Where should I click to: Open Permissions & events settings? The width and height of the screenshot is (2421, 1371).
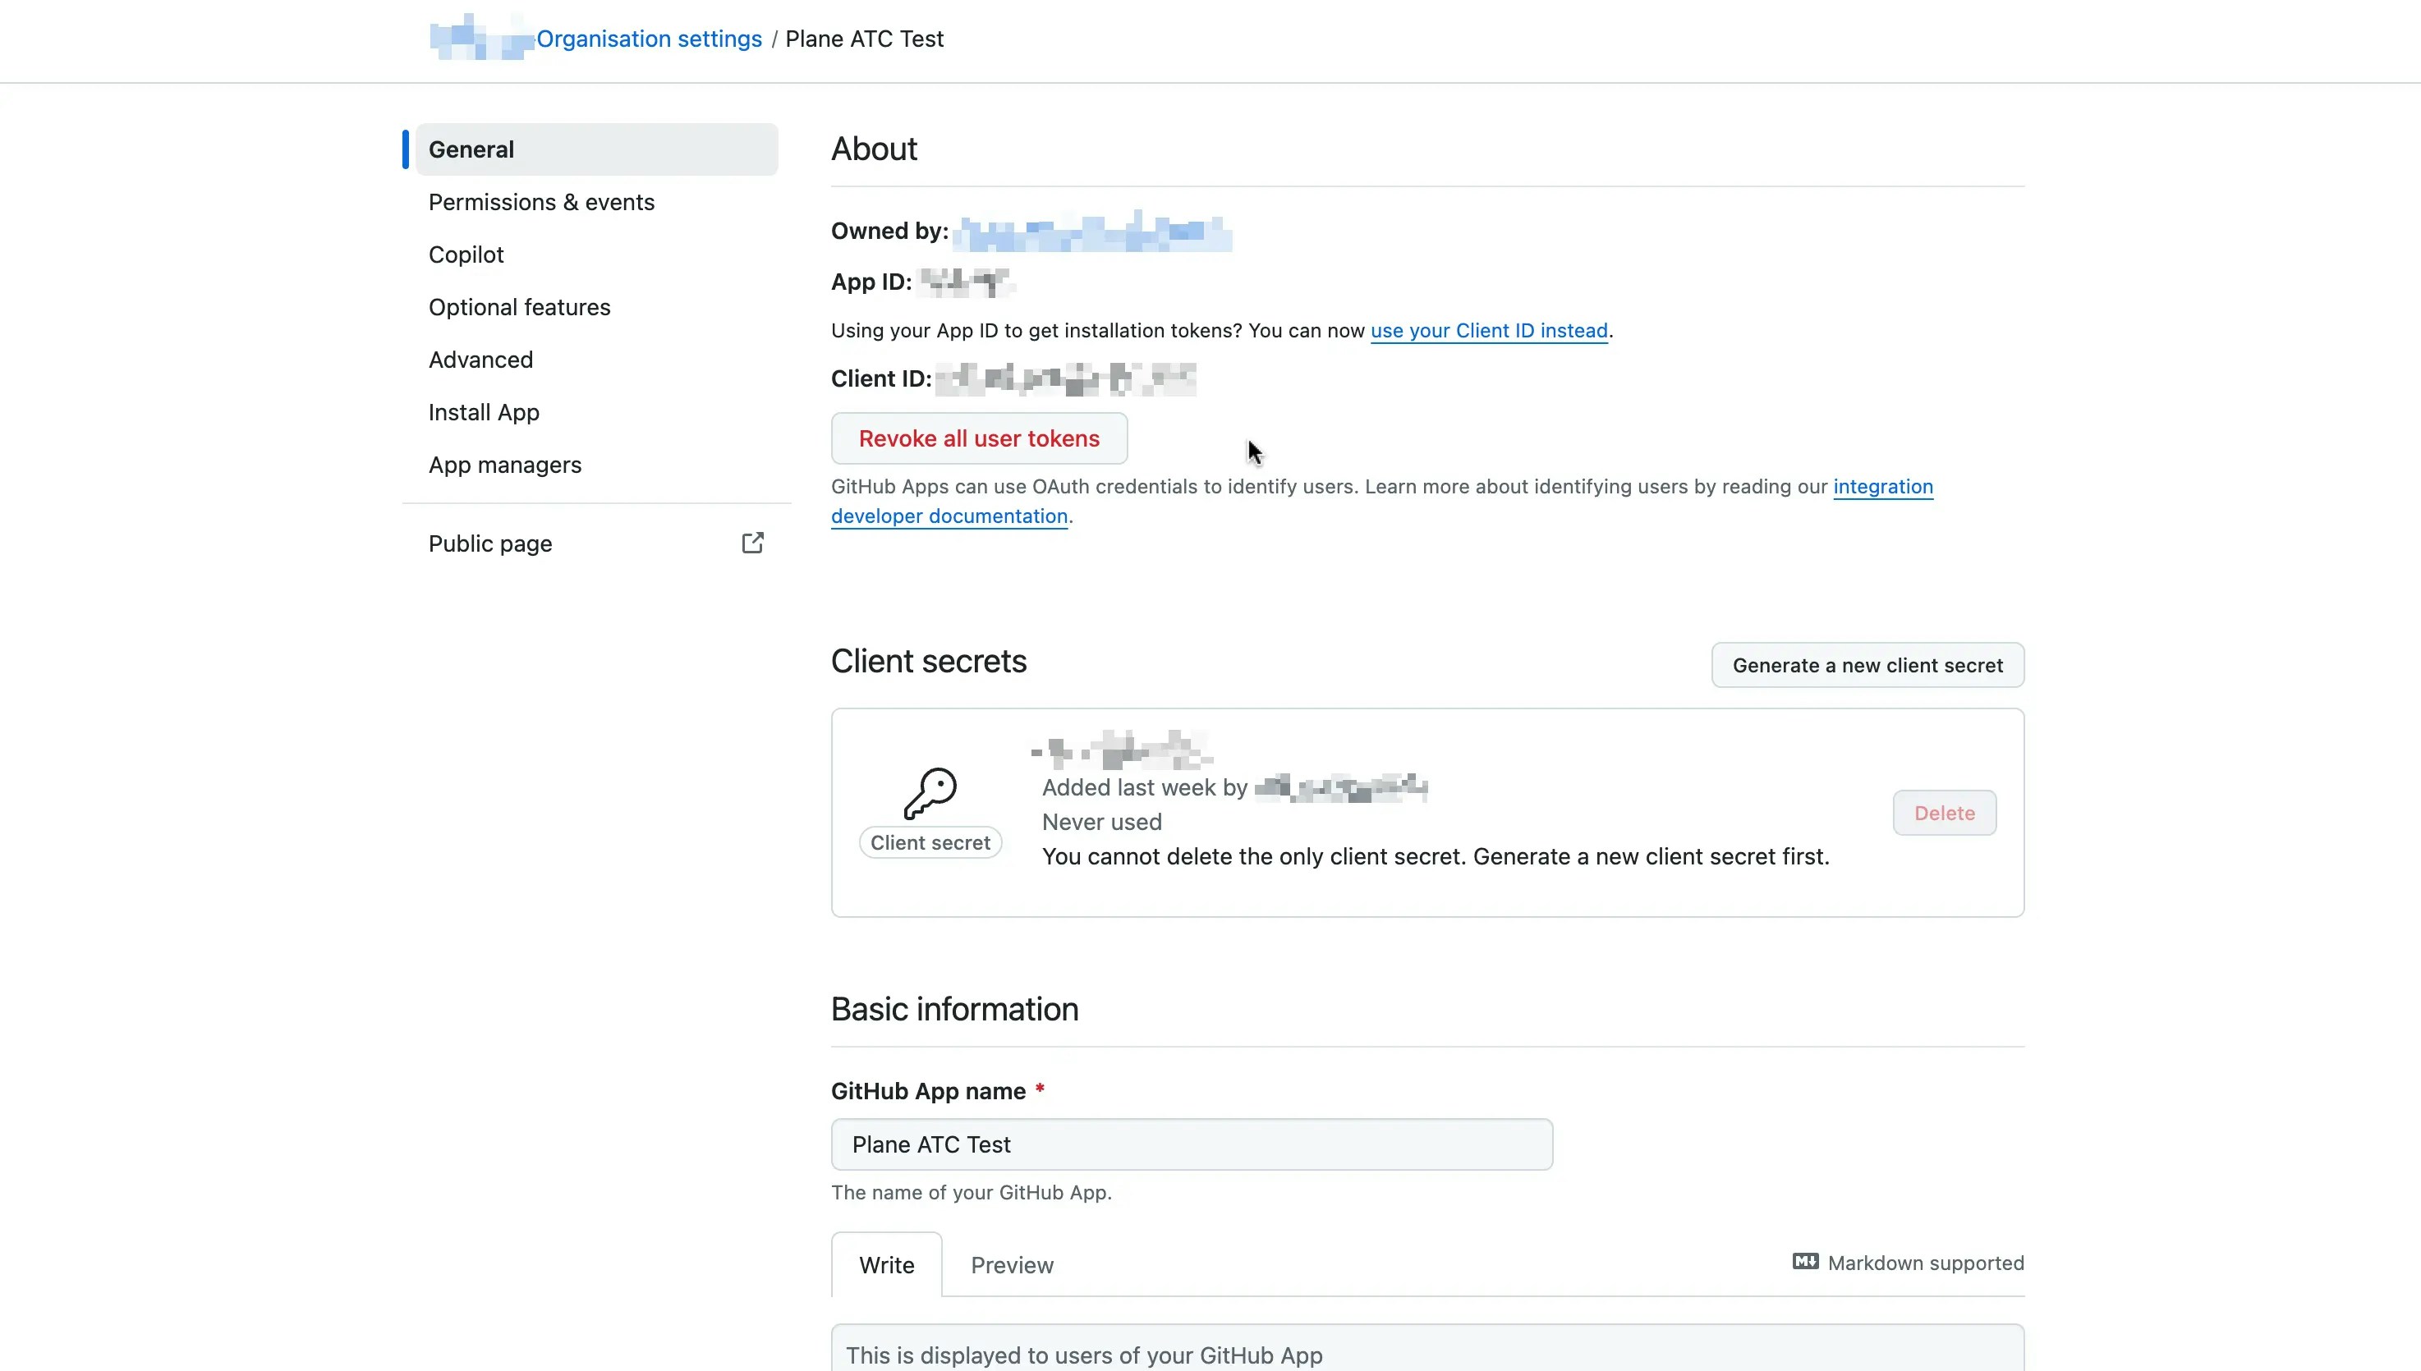[540, 203]
